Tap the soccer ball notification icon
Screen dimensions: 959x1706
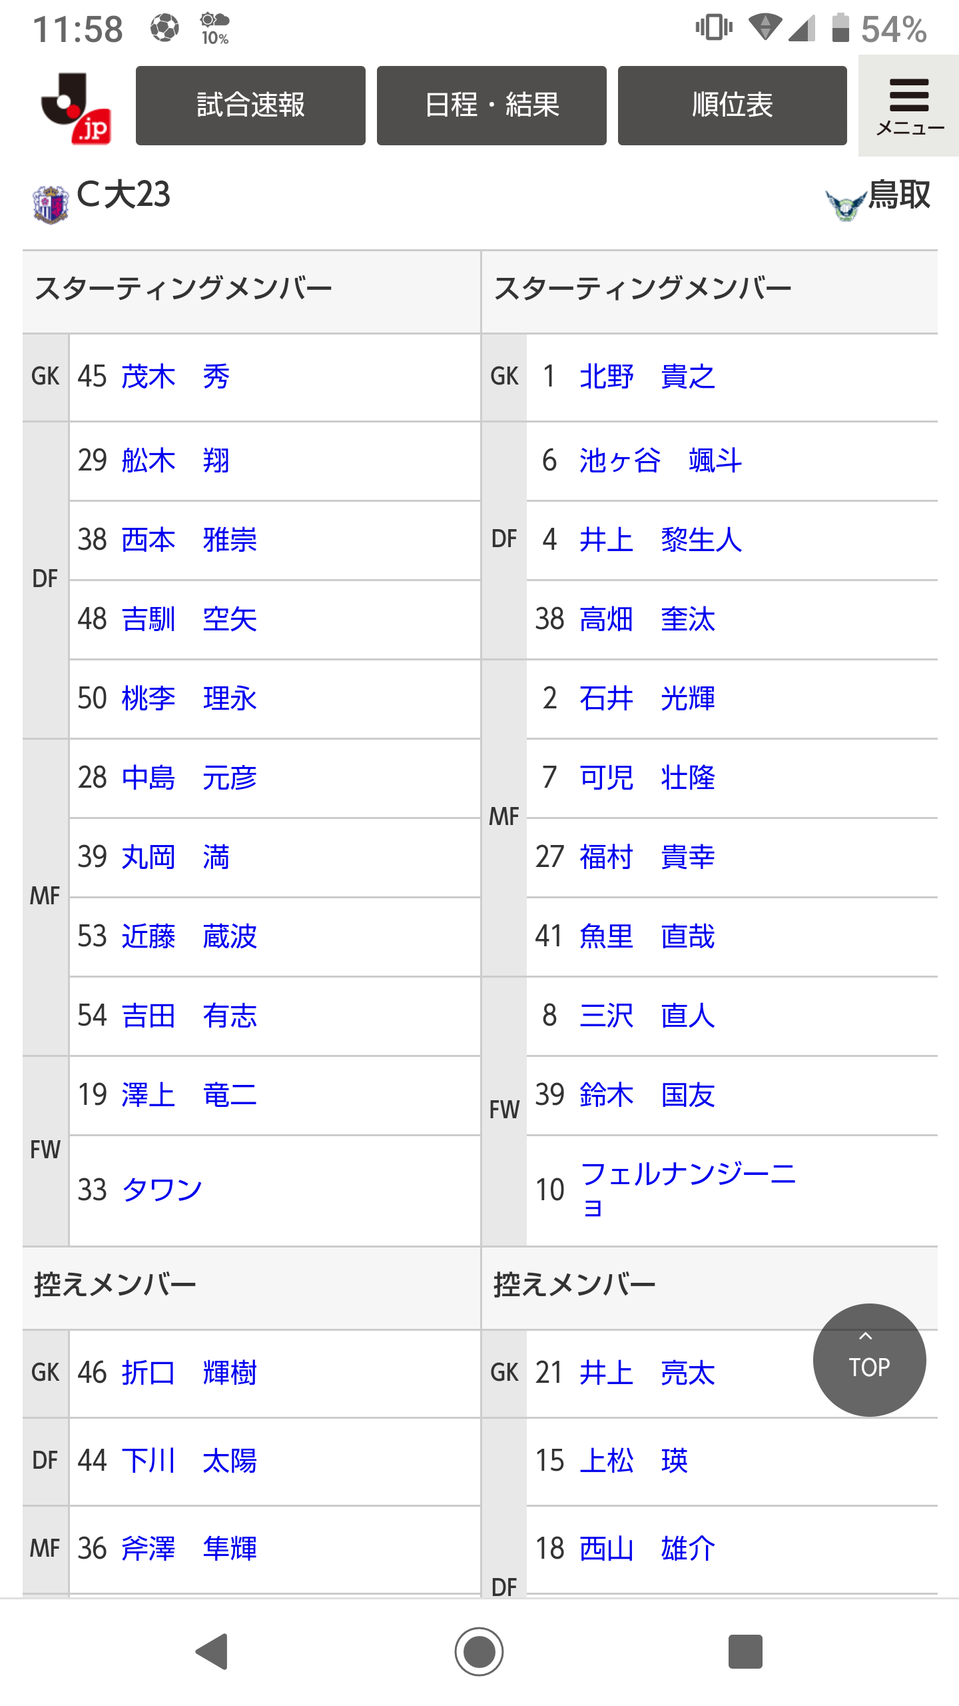(164, 29)
